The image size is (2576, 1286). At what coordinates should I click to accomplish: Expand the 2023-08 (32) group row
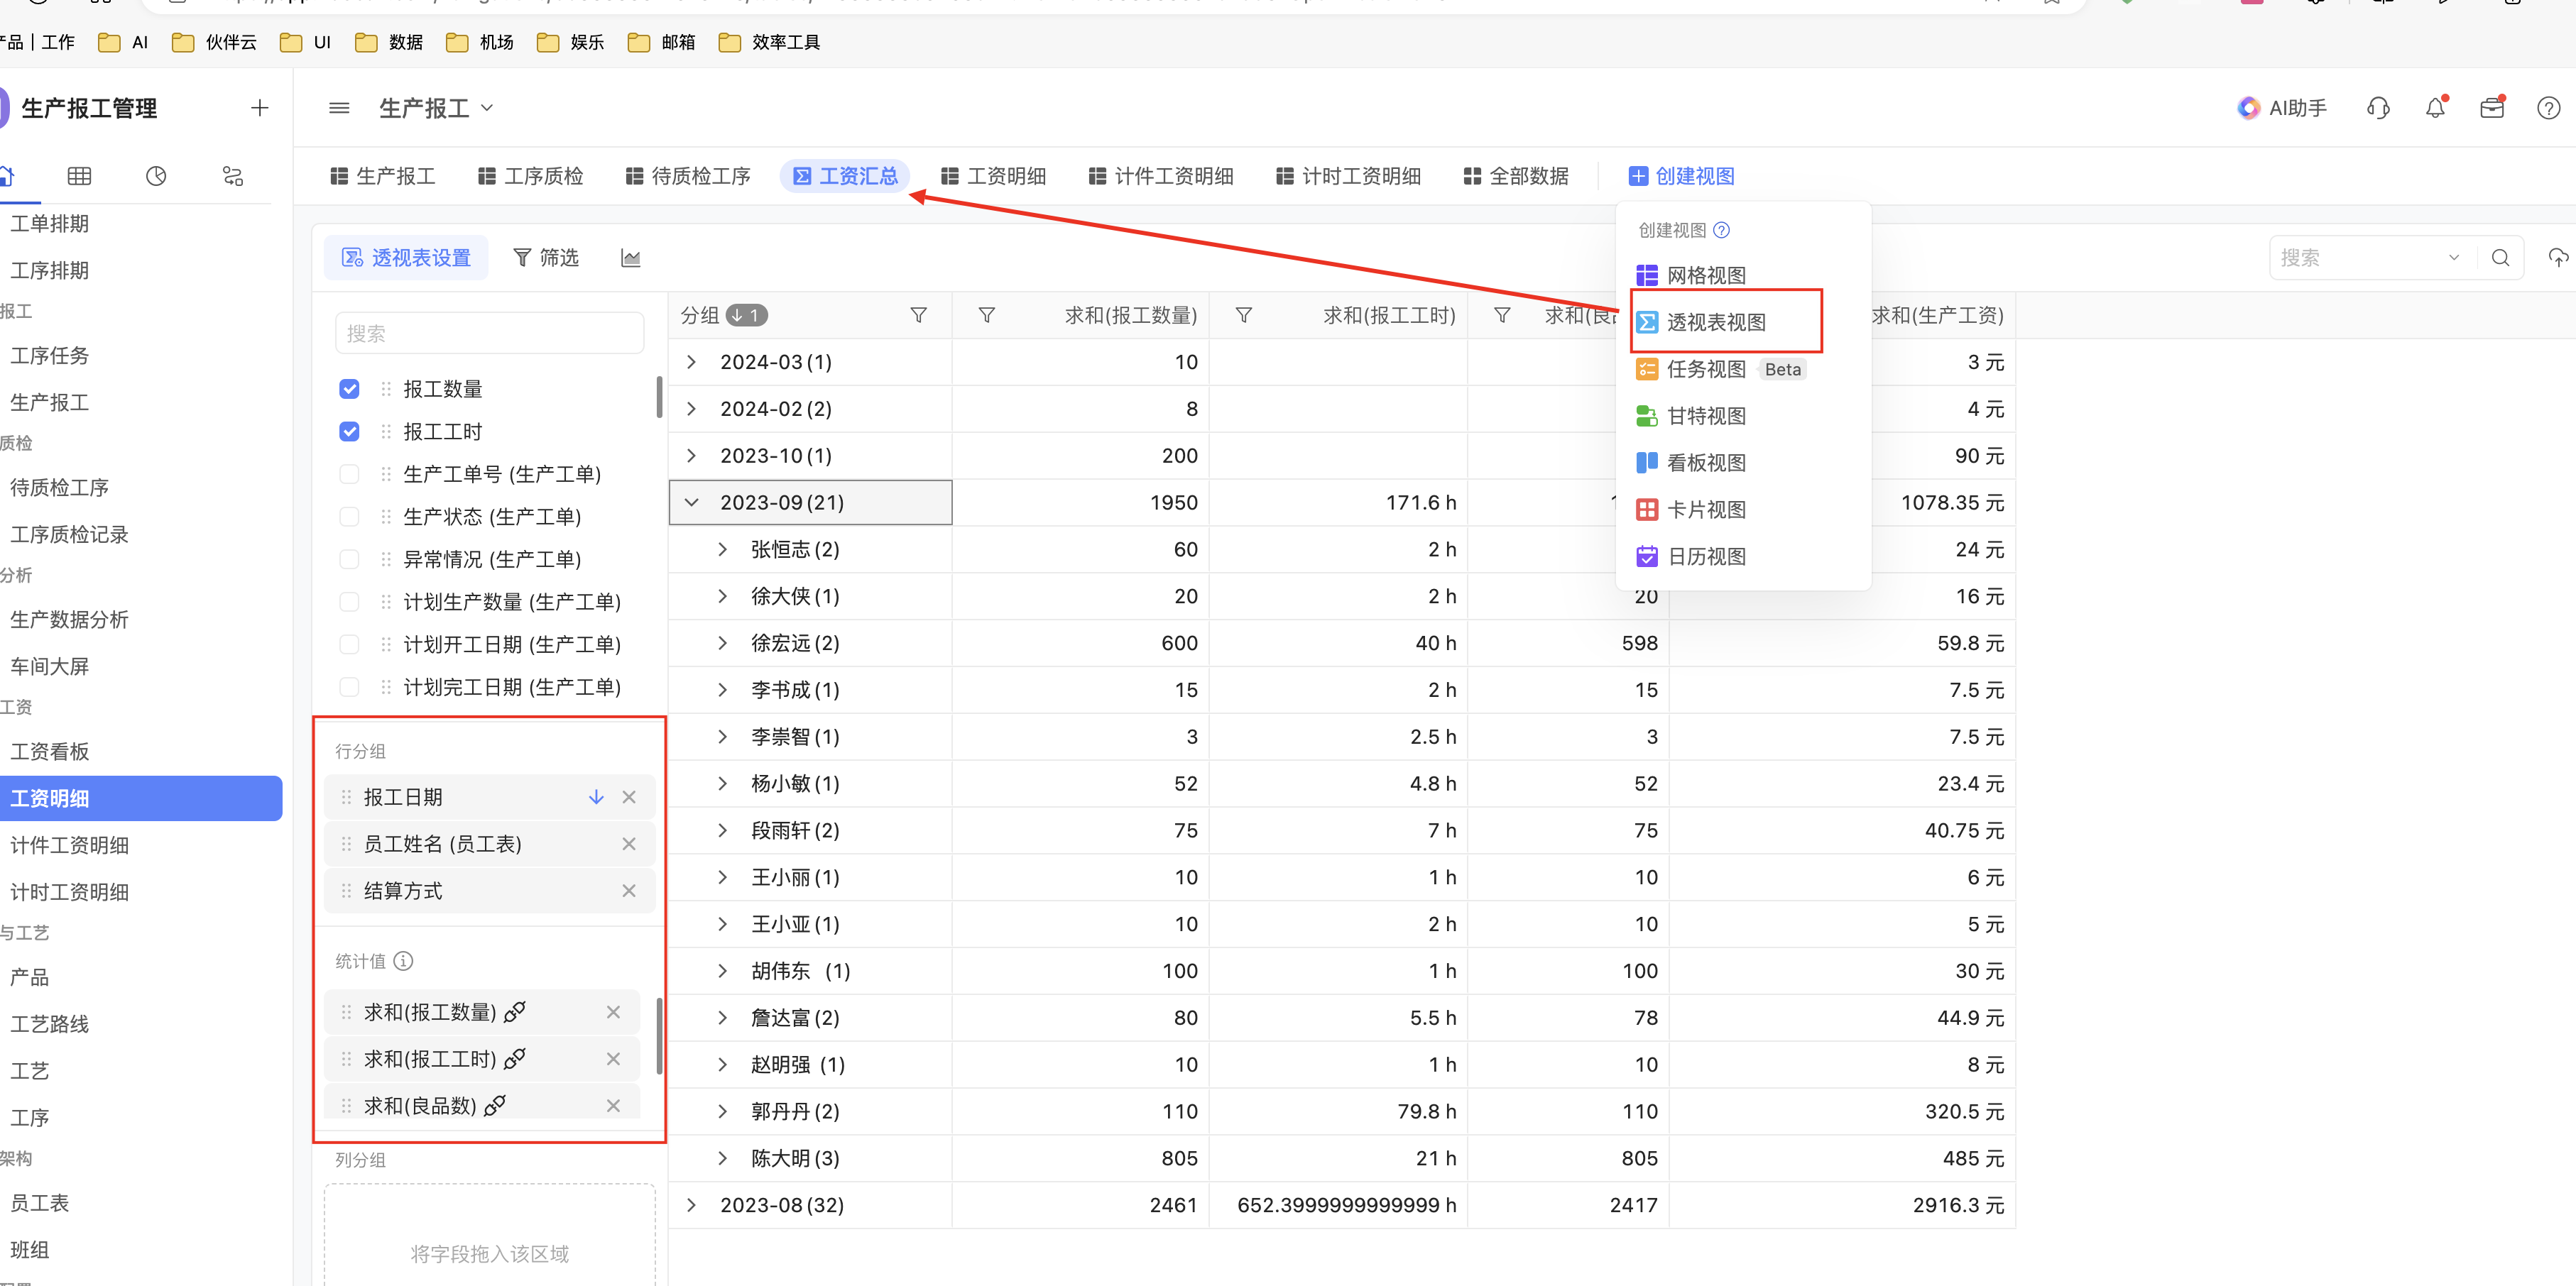point(691,1205)
